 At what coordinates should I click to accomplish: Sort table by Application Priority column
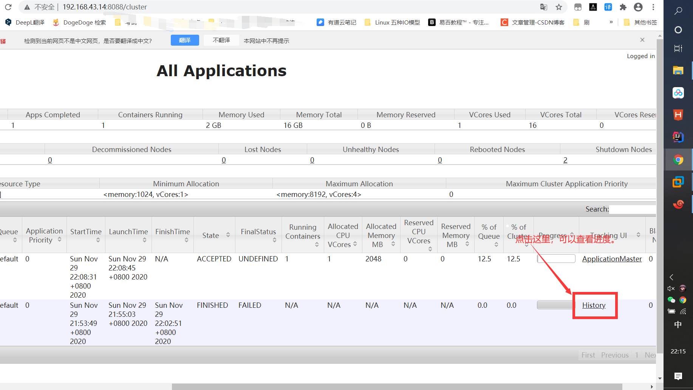pos(44,235)
